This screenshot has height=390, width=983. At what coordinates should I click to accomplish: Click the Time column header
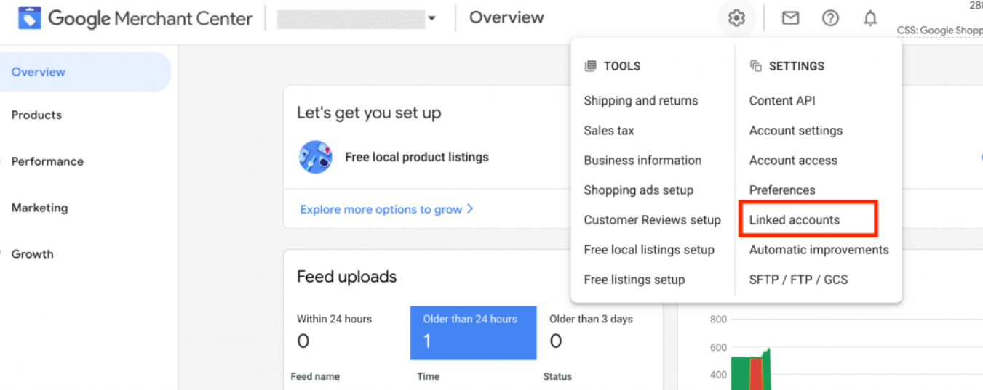428,376
